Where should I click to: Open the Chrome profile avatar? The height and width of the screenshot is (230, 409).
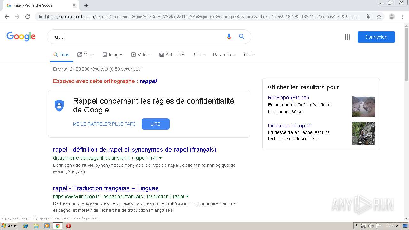392,17
